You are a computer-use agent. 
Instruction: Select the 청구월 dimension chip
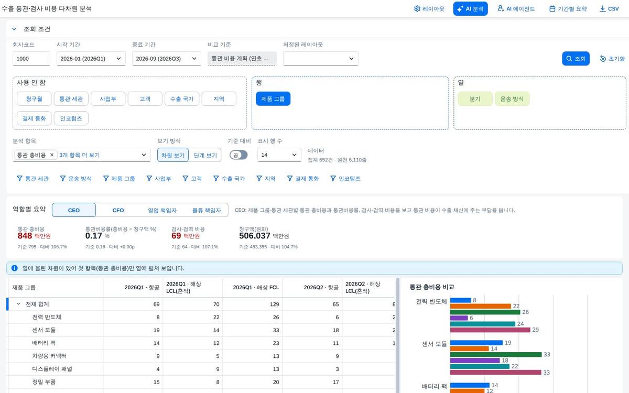[x=34, y=99]
